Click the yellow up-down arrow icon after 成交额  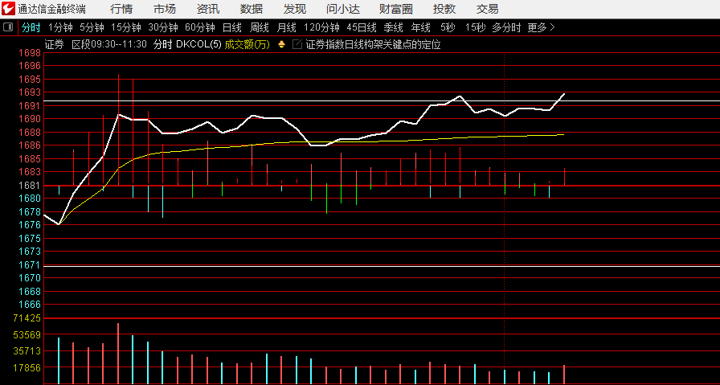[281, 44]
